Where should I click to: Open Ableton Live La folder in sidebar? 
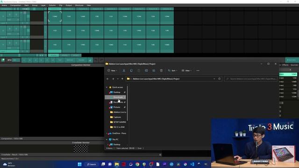click(118, 112)
